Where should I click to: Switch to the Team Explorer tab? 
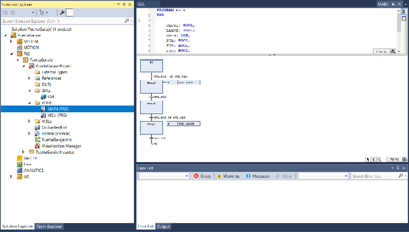(49, 227)
